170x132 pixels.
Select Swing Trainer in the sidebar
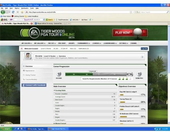[37, 75]
